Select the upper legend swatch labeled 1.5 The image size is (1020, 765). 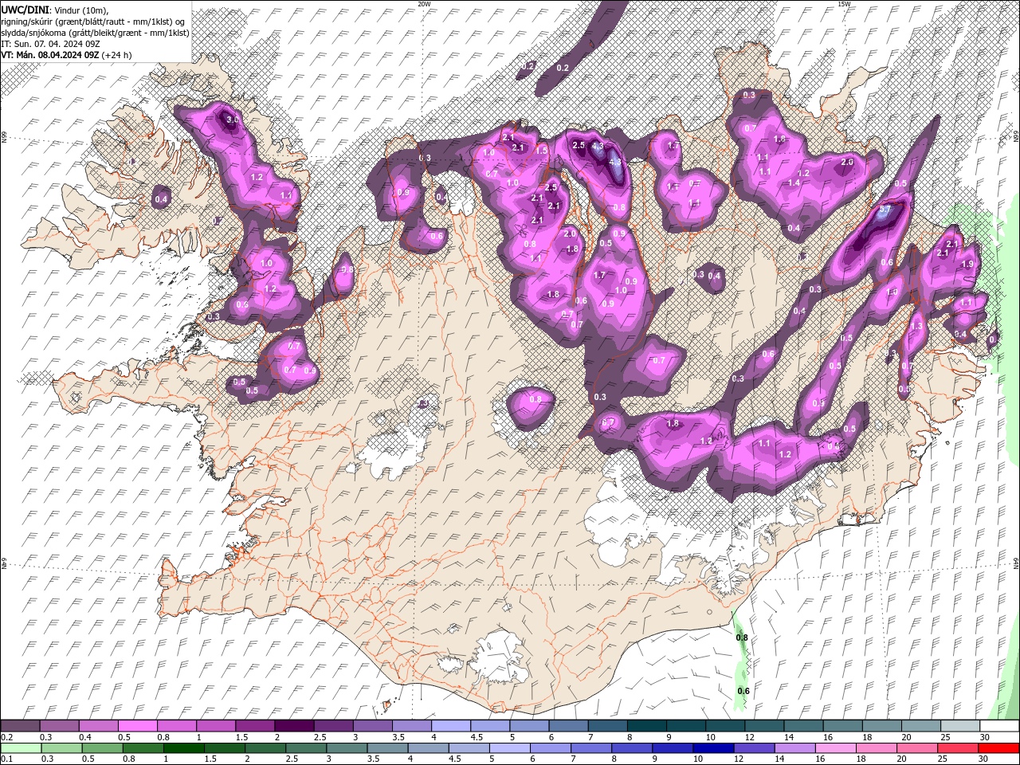(255, 726)
